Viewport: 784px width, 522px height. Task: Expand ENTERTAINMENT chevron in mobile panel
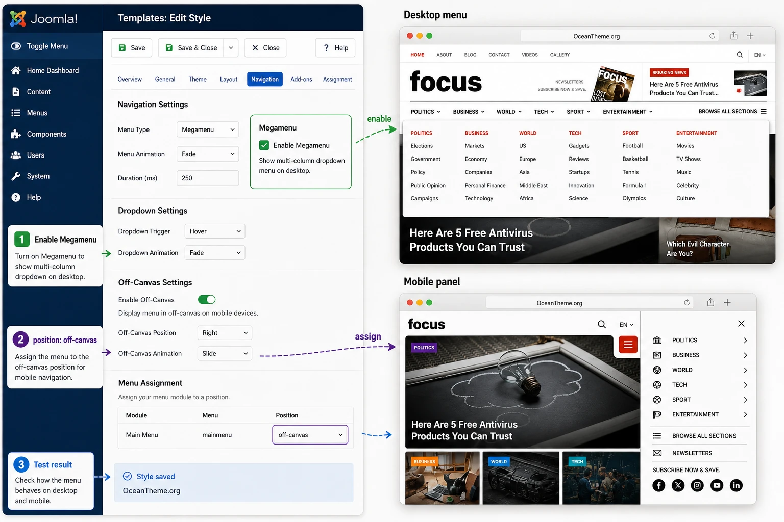[745, 414]
